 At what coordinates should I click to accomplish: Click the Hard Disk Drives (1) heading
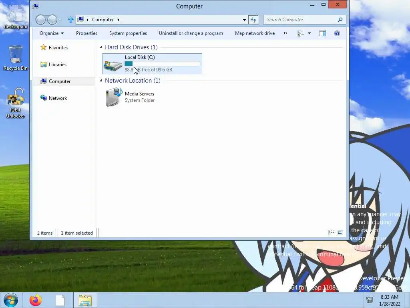pos(131,47)
